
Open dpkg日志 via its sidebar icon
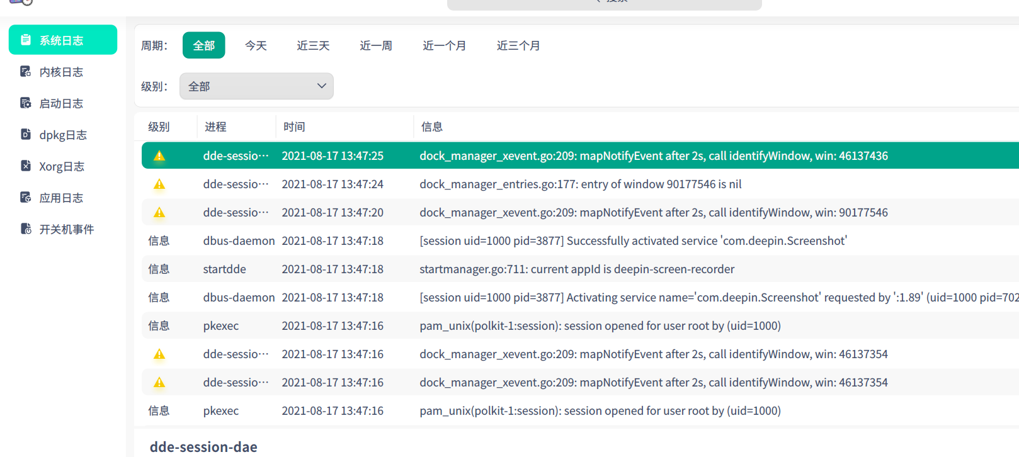[26, 135]
